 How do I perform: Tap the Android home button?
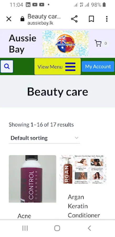(57, 228)
